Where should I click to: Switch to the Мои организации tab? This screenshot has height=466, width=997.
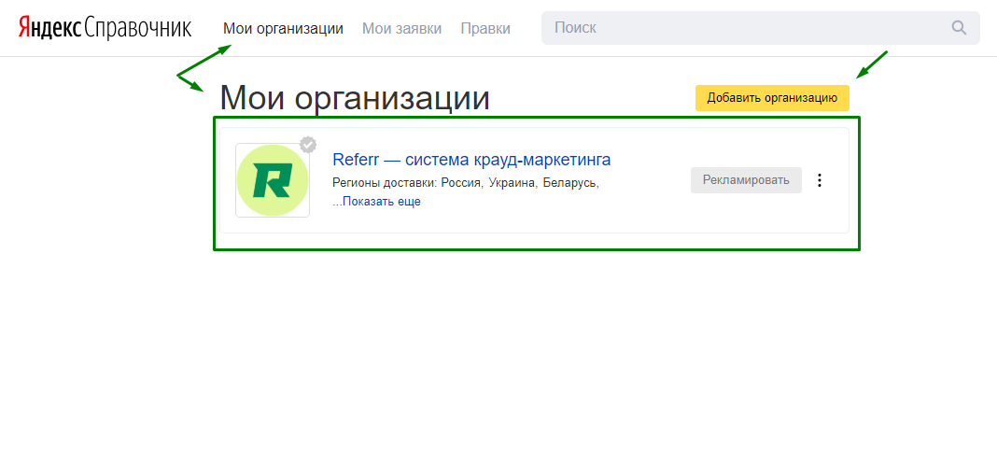(x=283, y=28)
